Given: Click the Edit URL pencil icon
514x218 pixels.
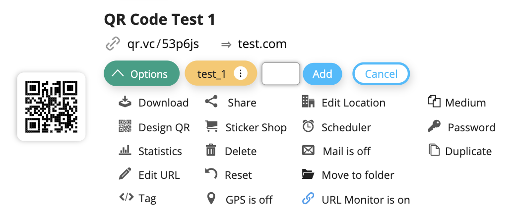Looking at the screenshot, I should 125,174.
